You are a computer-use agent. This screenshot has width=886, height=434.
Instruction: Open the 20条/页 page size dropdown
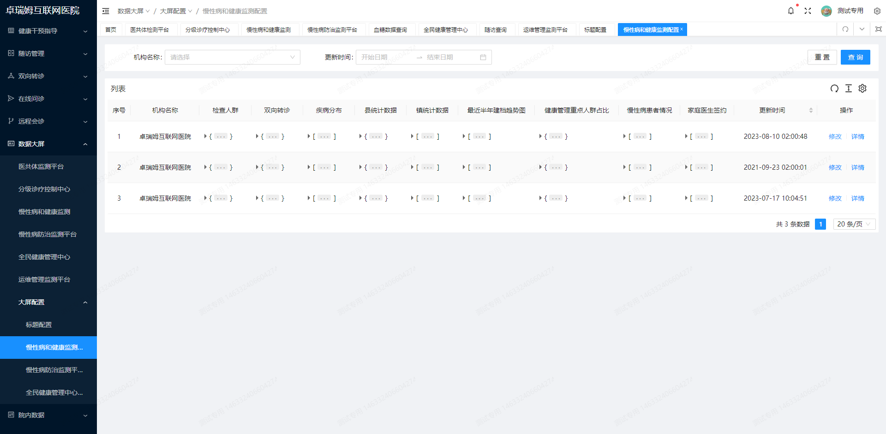click(x=854, y=224)
